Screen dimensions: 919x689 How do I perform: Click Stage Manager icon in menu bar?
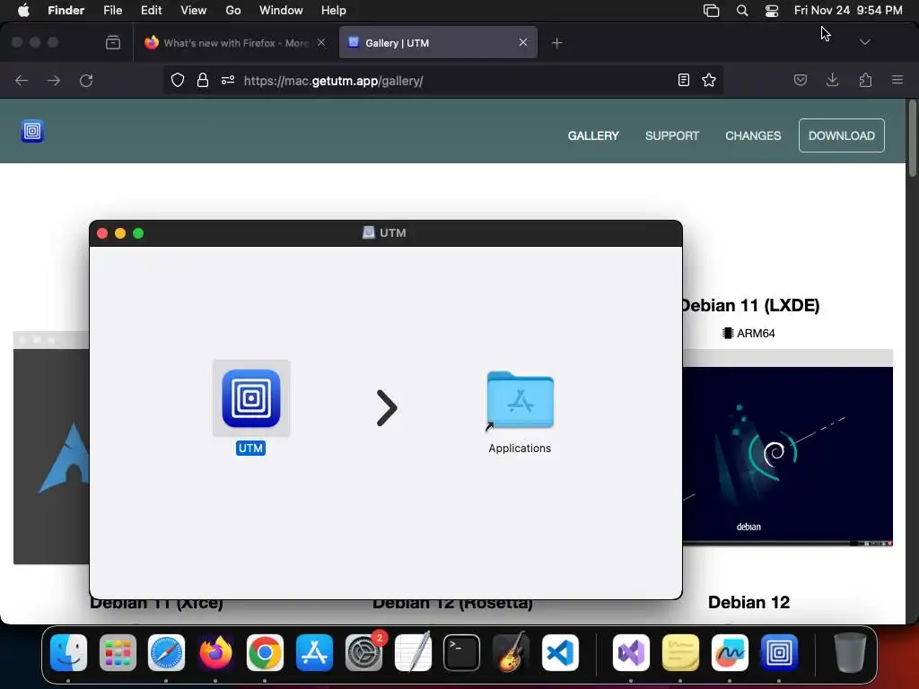click(711, 10)
